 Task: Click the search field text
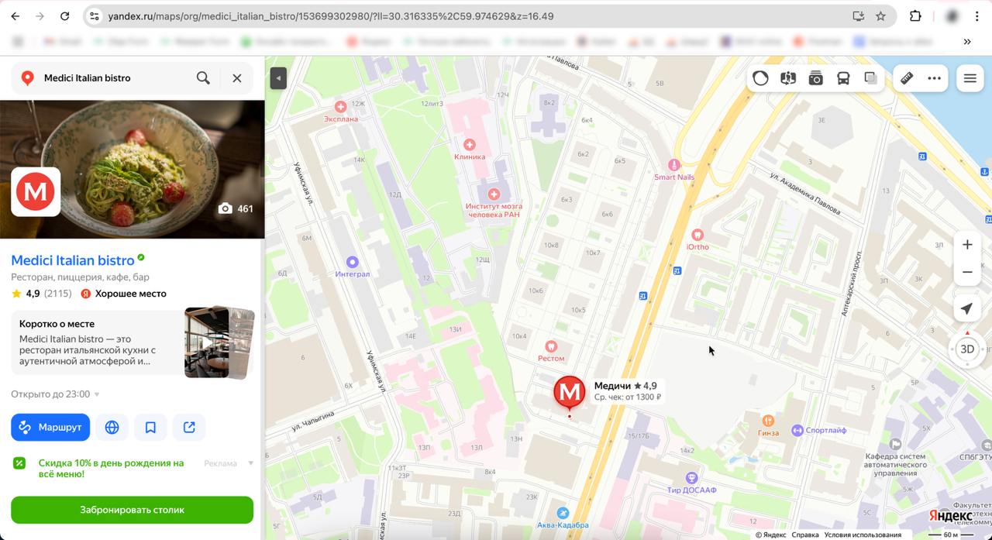(x=87, y=77)
